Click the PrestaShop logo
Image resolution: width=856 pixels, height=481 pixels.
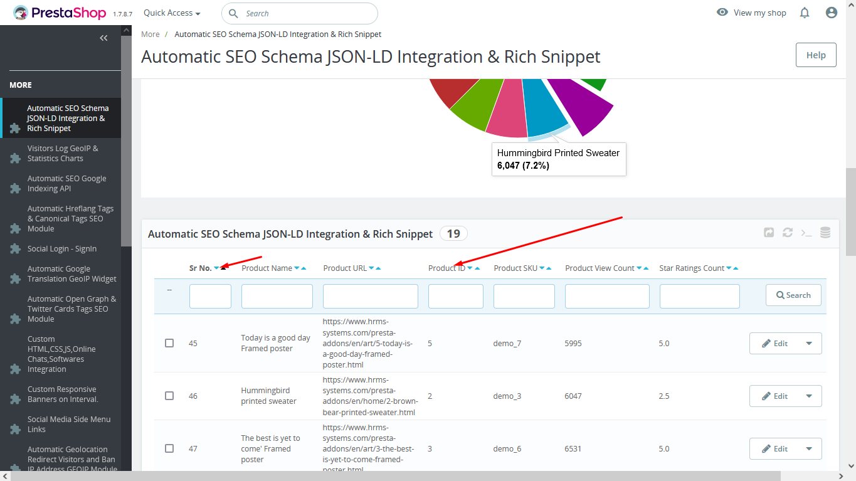click(60, 13)
